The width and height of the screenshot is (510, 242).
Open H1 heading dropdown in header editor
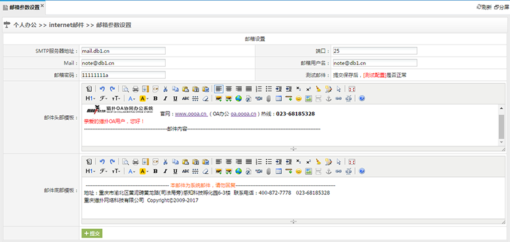[x=90, y=99]
